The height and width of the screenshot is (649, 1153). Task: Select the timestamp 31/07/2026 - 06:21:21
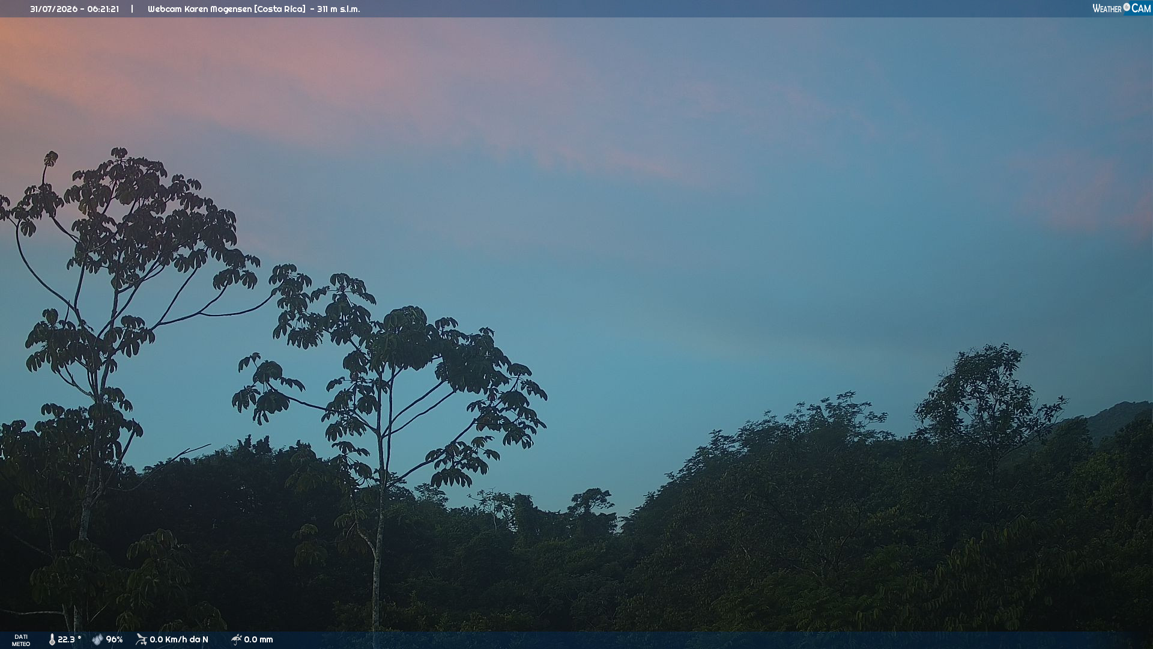point(74,9)
